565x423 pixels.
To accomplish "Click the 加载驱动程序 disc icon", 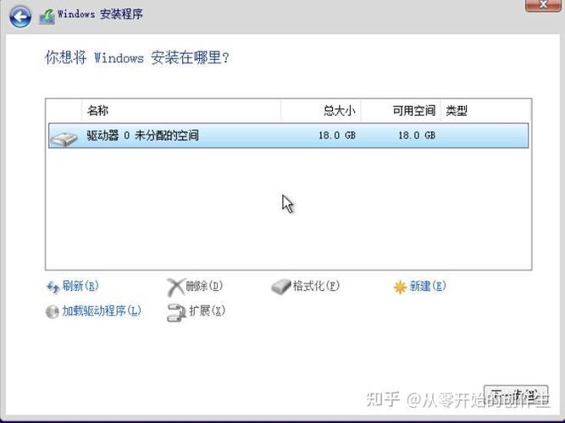I will [53, 311].
